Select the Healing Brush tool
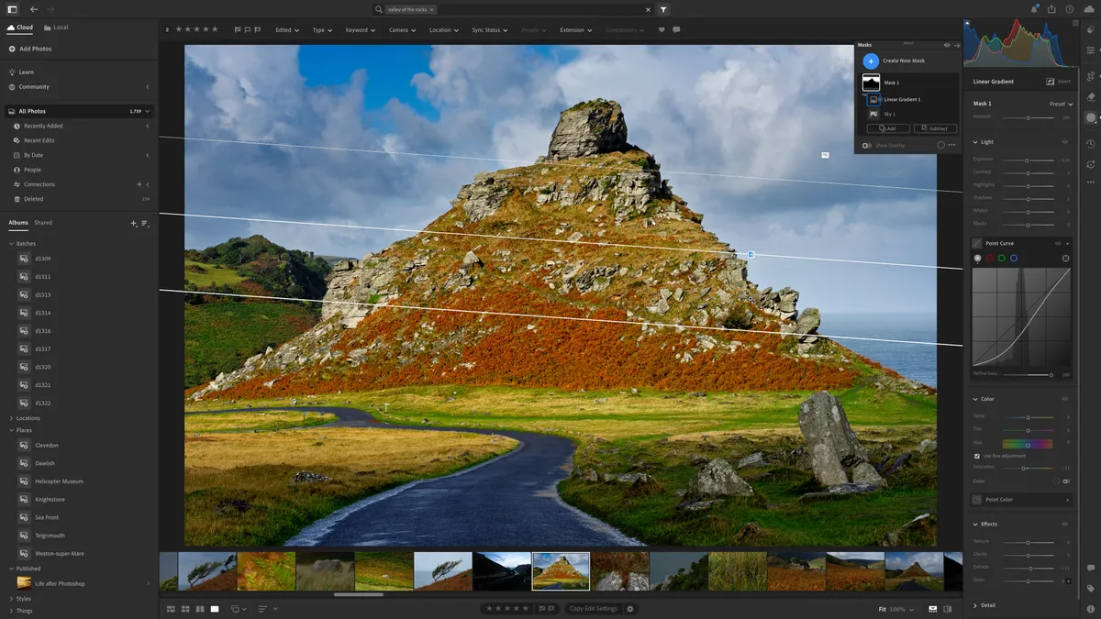This screenshot has width=1101, height=619. [1091, 96]
